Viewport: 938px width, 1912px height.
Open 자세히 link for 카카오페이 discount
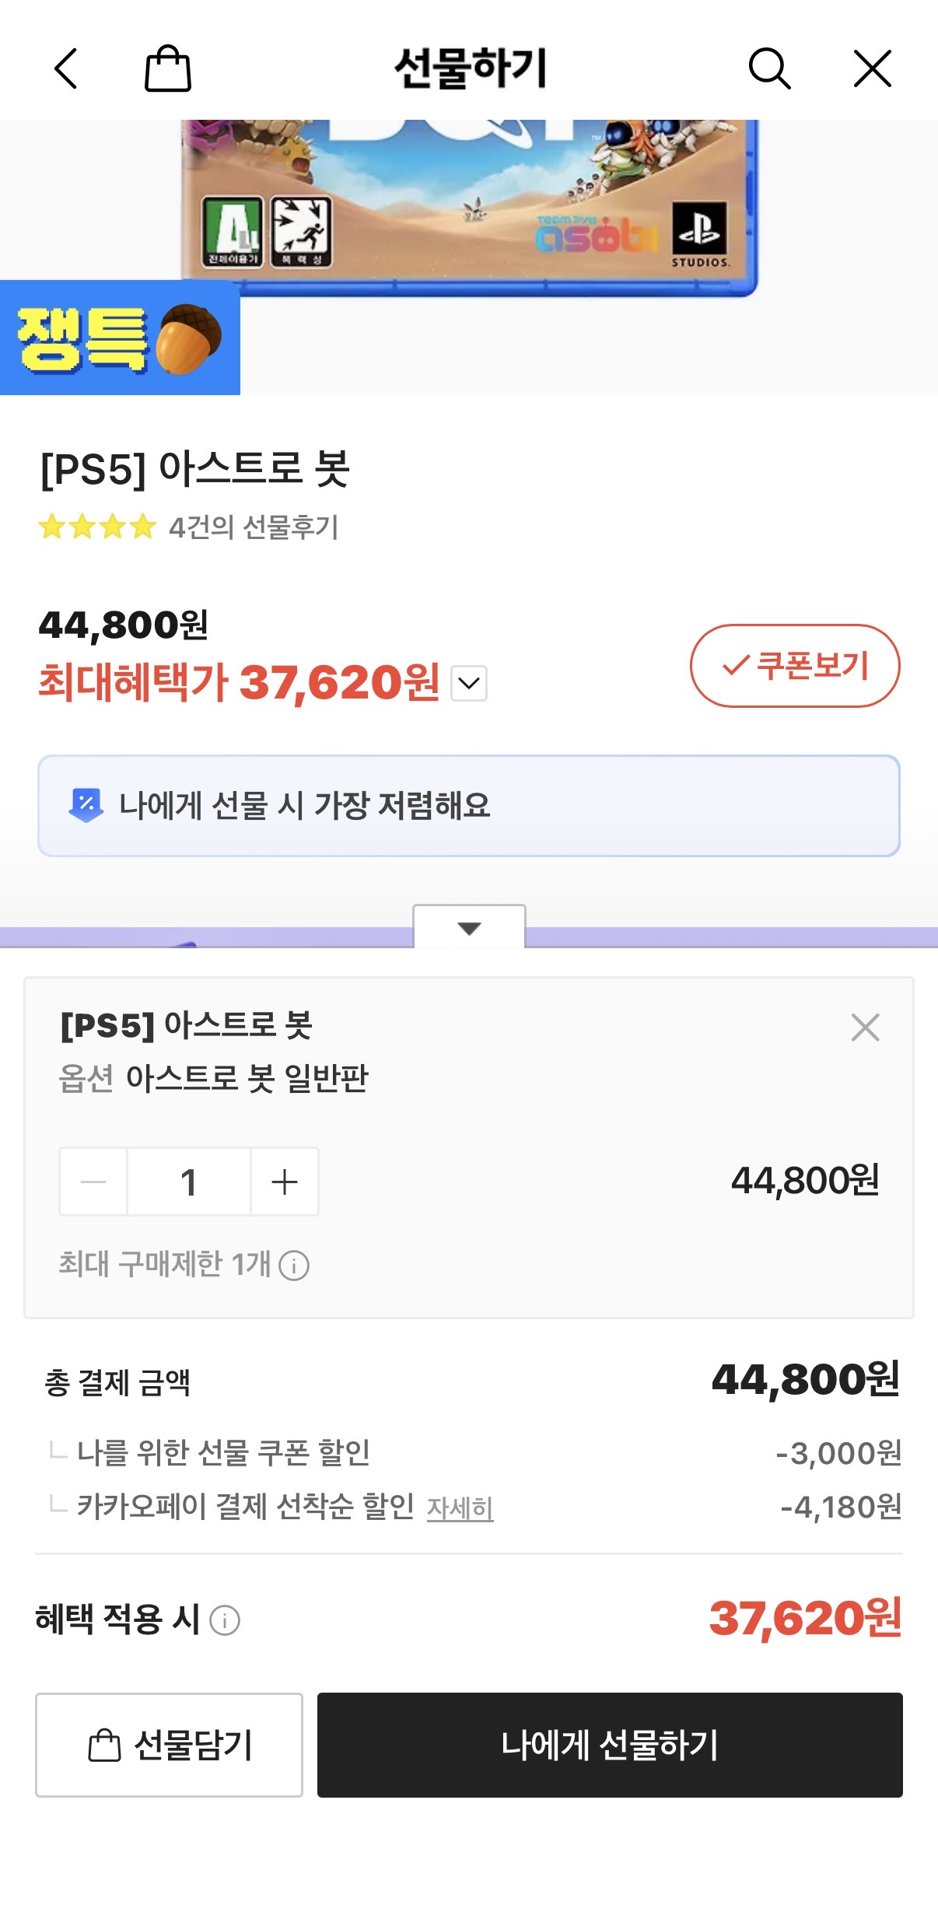[460, 1508]
